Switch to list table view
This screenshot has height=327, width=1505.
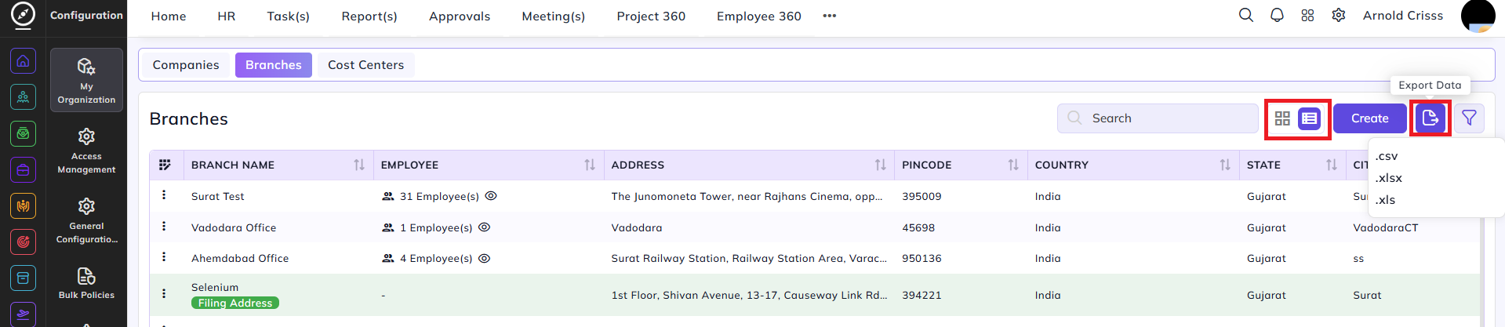pos(1309,118)
